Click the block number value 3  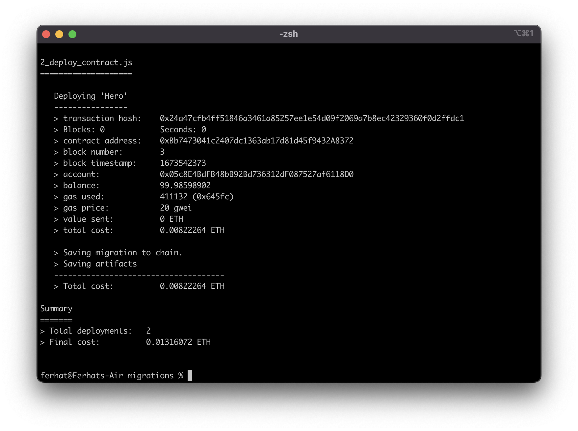[162, 152]
